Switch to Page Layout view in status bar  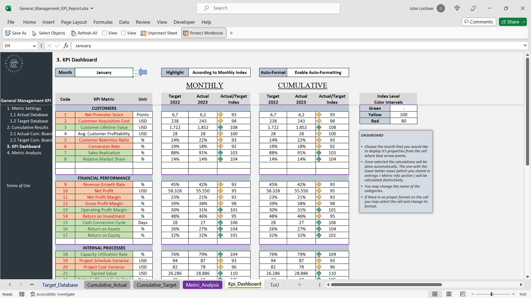coord(449,294)
